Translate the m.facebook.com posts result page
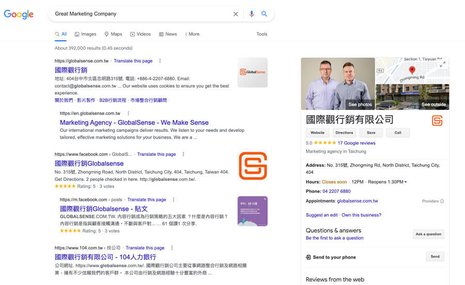Viewport: 465px width, 285px height. [x=147, y=199]
